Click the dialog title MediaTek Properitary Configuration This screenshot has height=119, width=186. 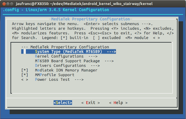[90, 19]
